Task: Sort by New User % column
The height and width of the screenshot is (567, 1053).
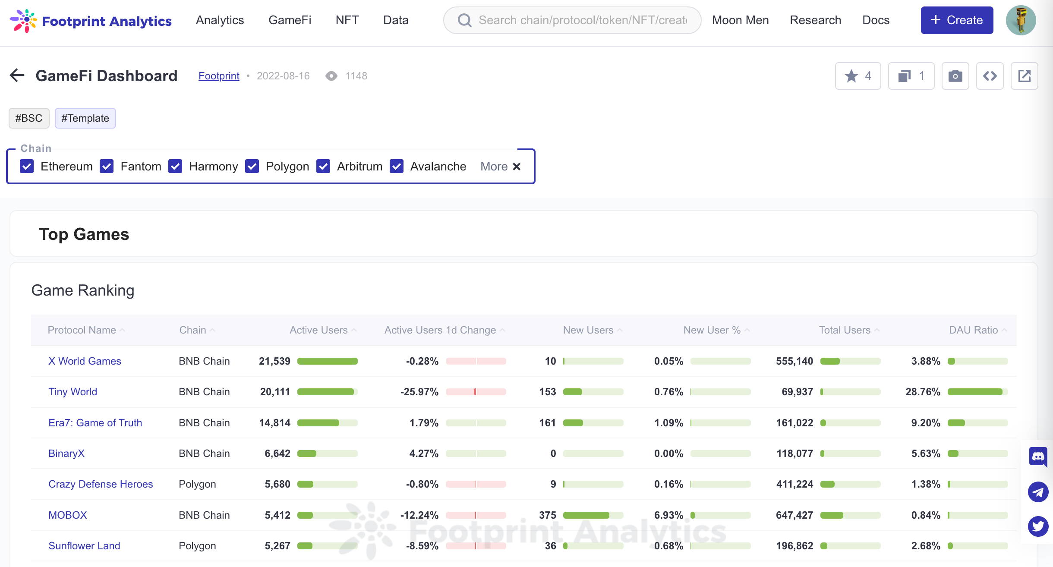Action: (x=717, y=330)
